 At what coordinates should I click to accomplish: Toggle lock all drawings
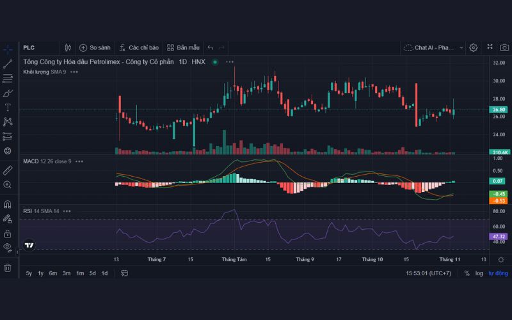pyautogui.click(x=8, y=234)
